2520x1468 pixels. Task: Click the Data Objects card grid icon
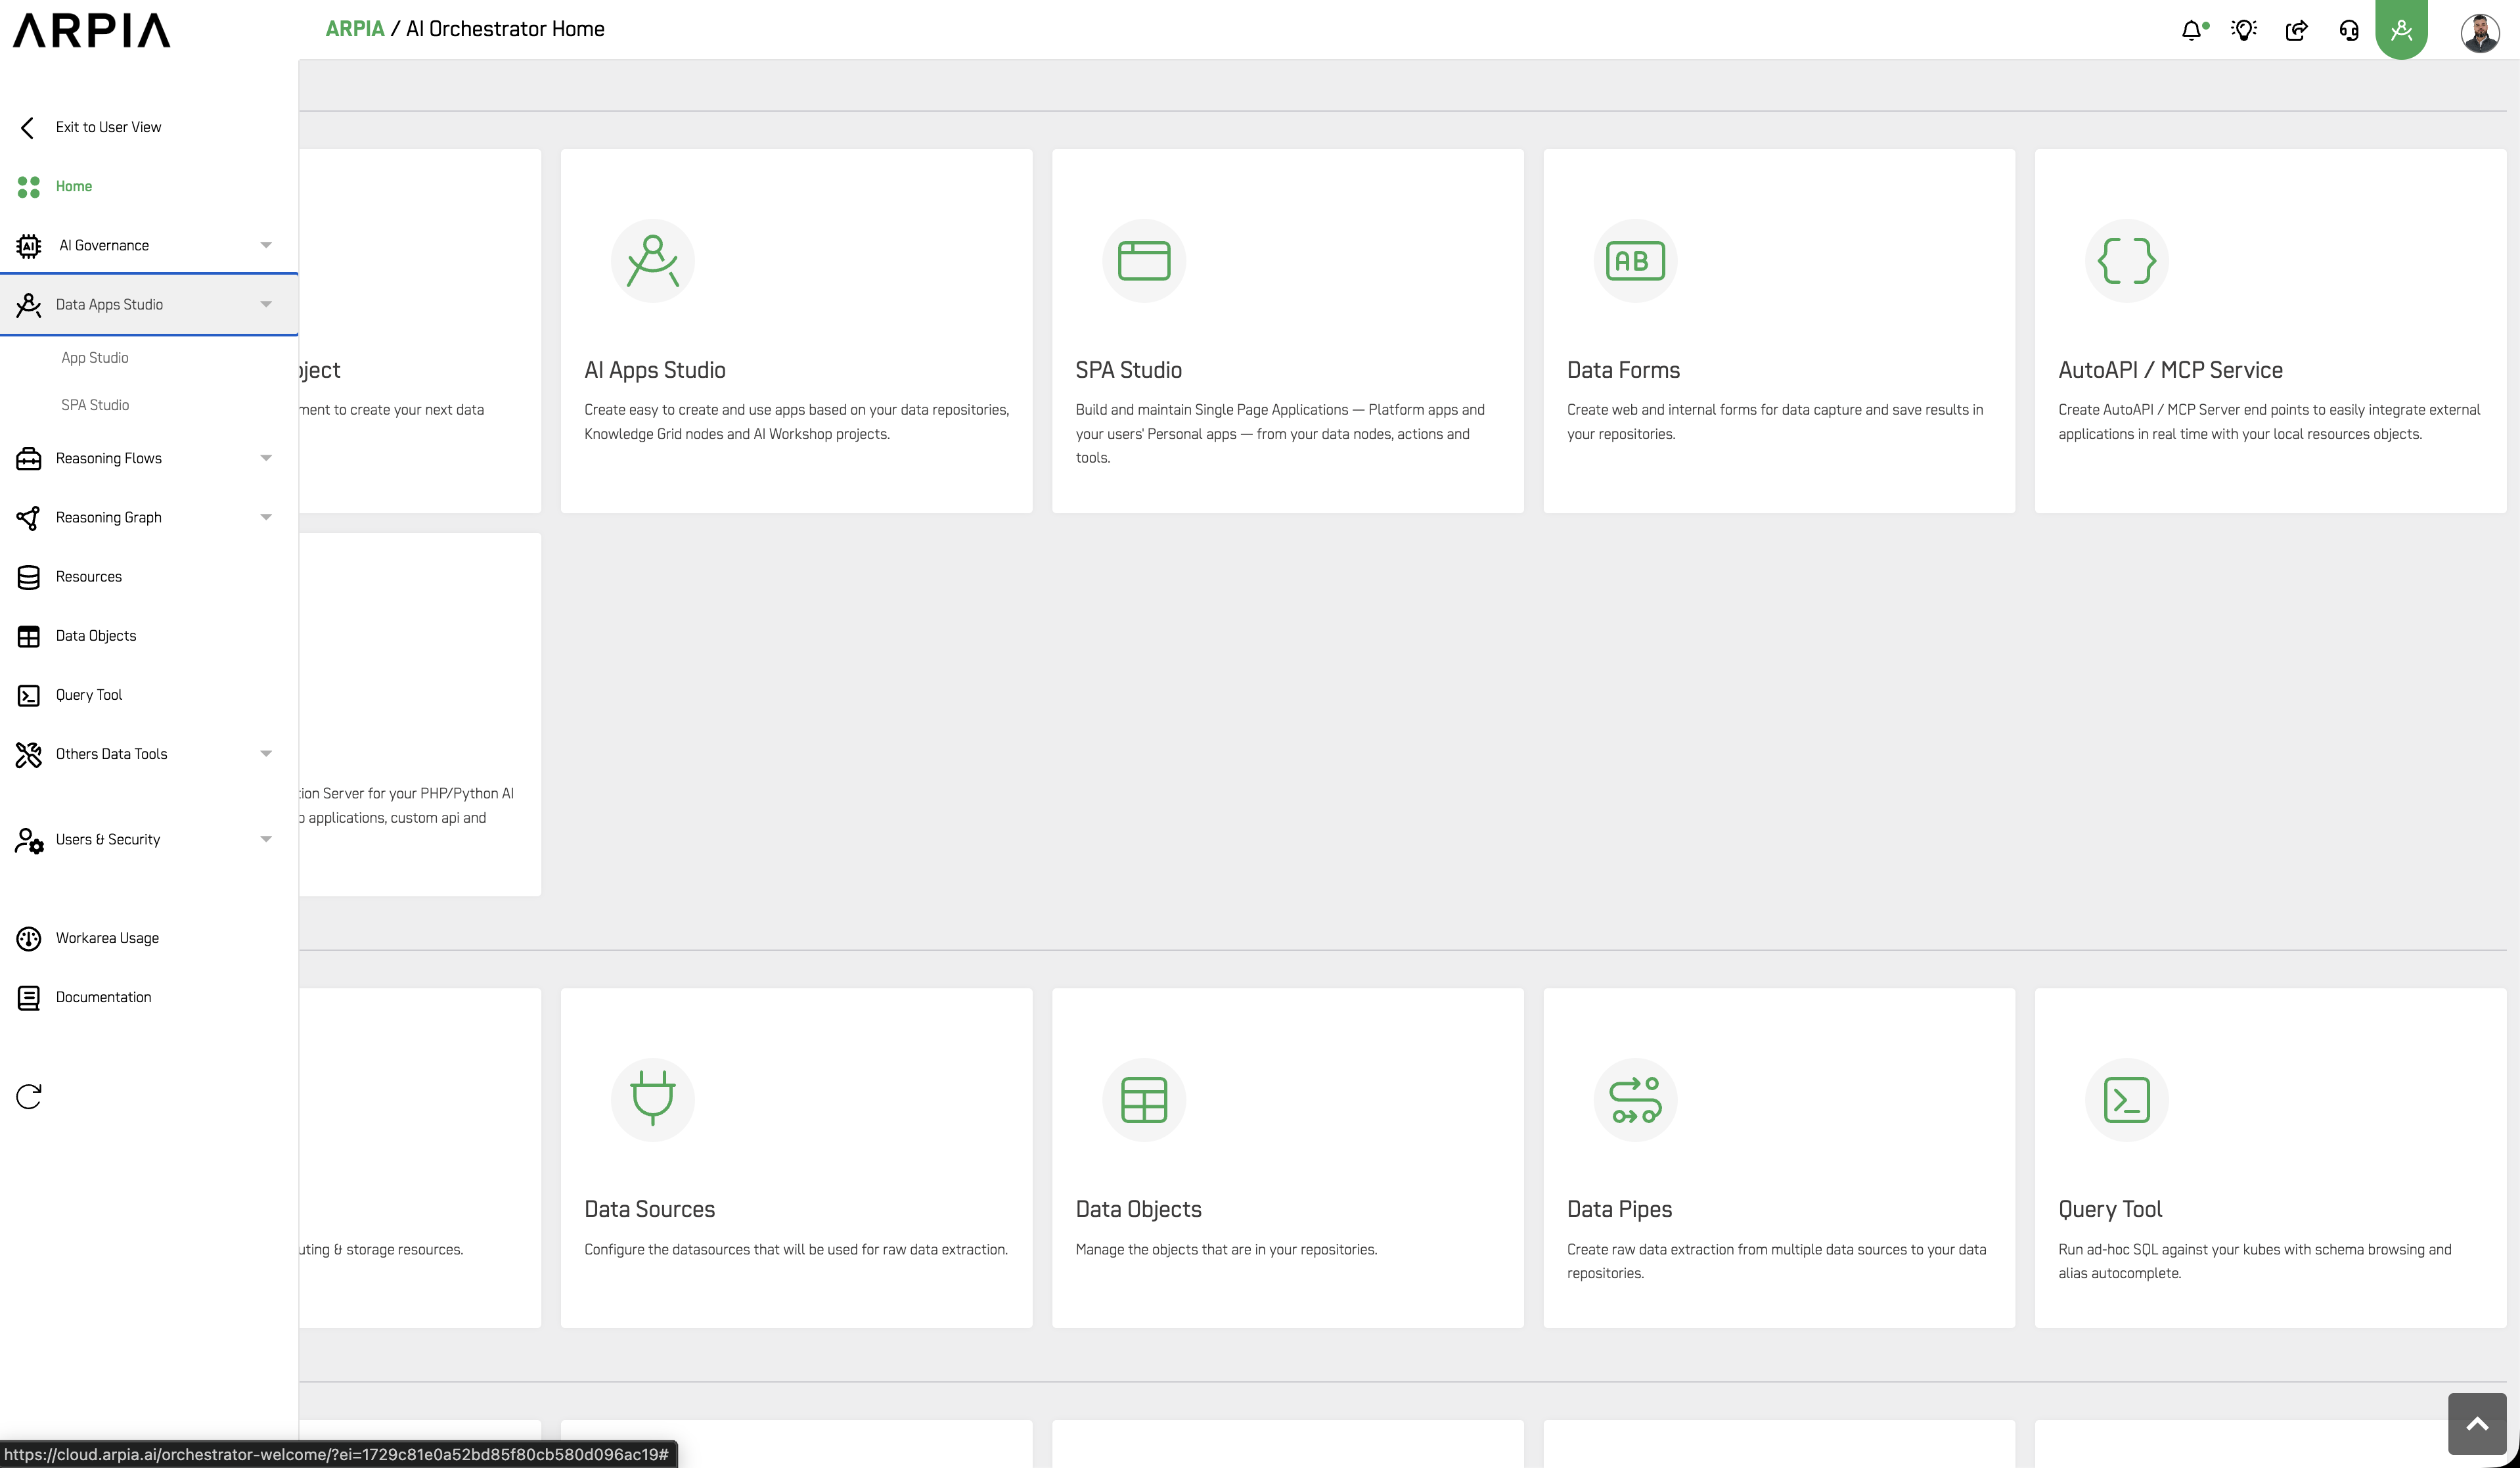(1144, 1099)
